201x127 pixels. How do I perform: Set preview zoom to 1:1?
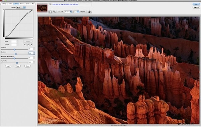tap(59, 12)
